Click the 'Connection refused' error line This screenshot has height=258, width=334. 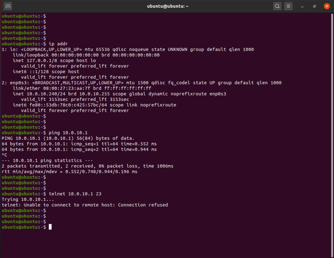(85, 205)
